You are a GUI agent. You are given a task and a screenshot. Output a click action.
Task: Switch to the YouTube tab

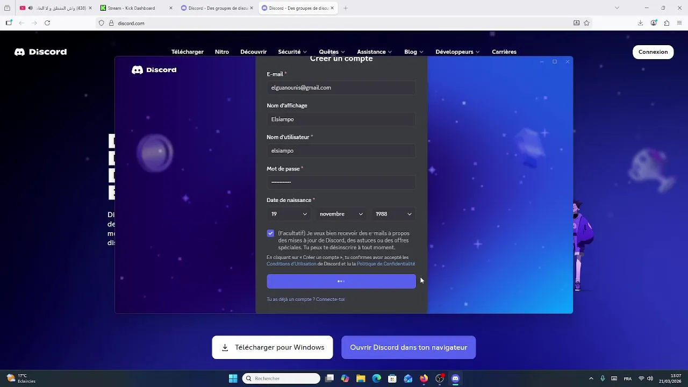click(x=56, y=8)
